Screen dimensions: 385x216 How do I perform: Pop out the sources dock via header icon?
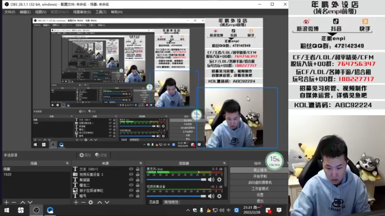pyautogui.click(x=141, y=163)
